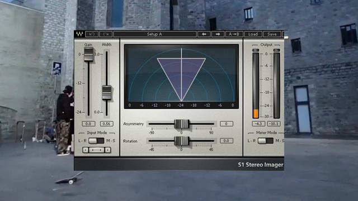The image size is (358, 201).
Task: Click the Rotation value field
Action: [227, 141]
